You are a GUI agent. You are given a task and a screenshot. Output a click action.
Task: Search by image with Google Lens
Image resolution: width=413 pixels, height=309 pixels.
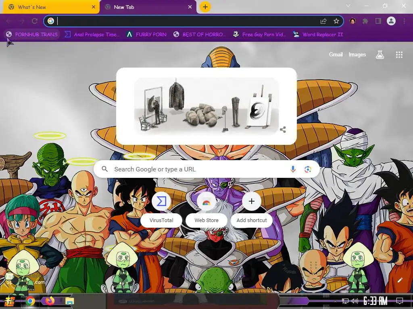(x=308, y=169)
